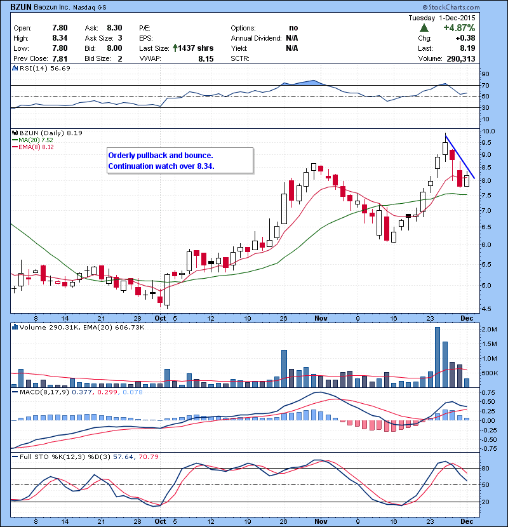Click the Volume 290.31K, EMA(20) legend
508x527 pixels.
pos(82,327)
